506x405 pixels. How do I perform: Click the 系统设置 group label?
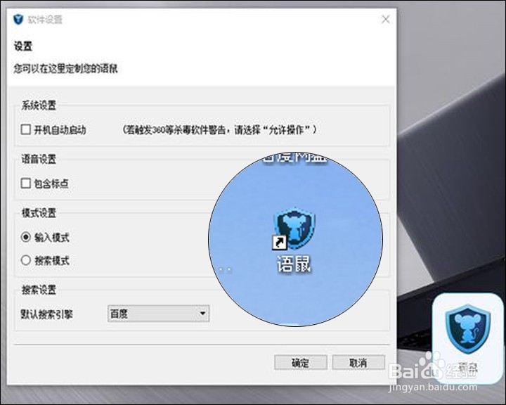coord(39,105)
